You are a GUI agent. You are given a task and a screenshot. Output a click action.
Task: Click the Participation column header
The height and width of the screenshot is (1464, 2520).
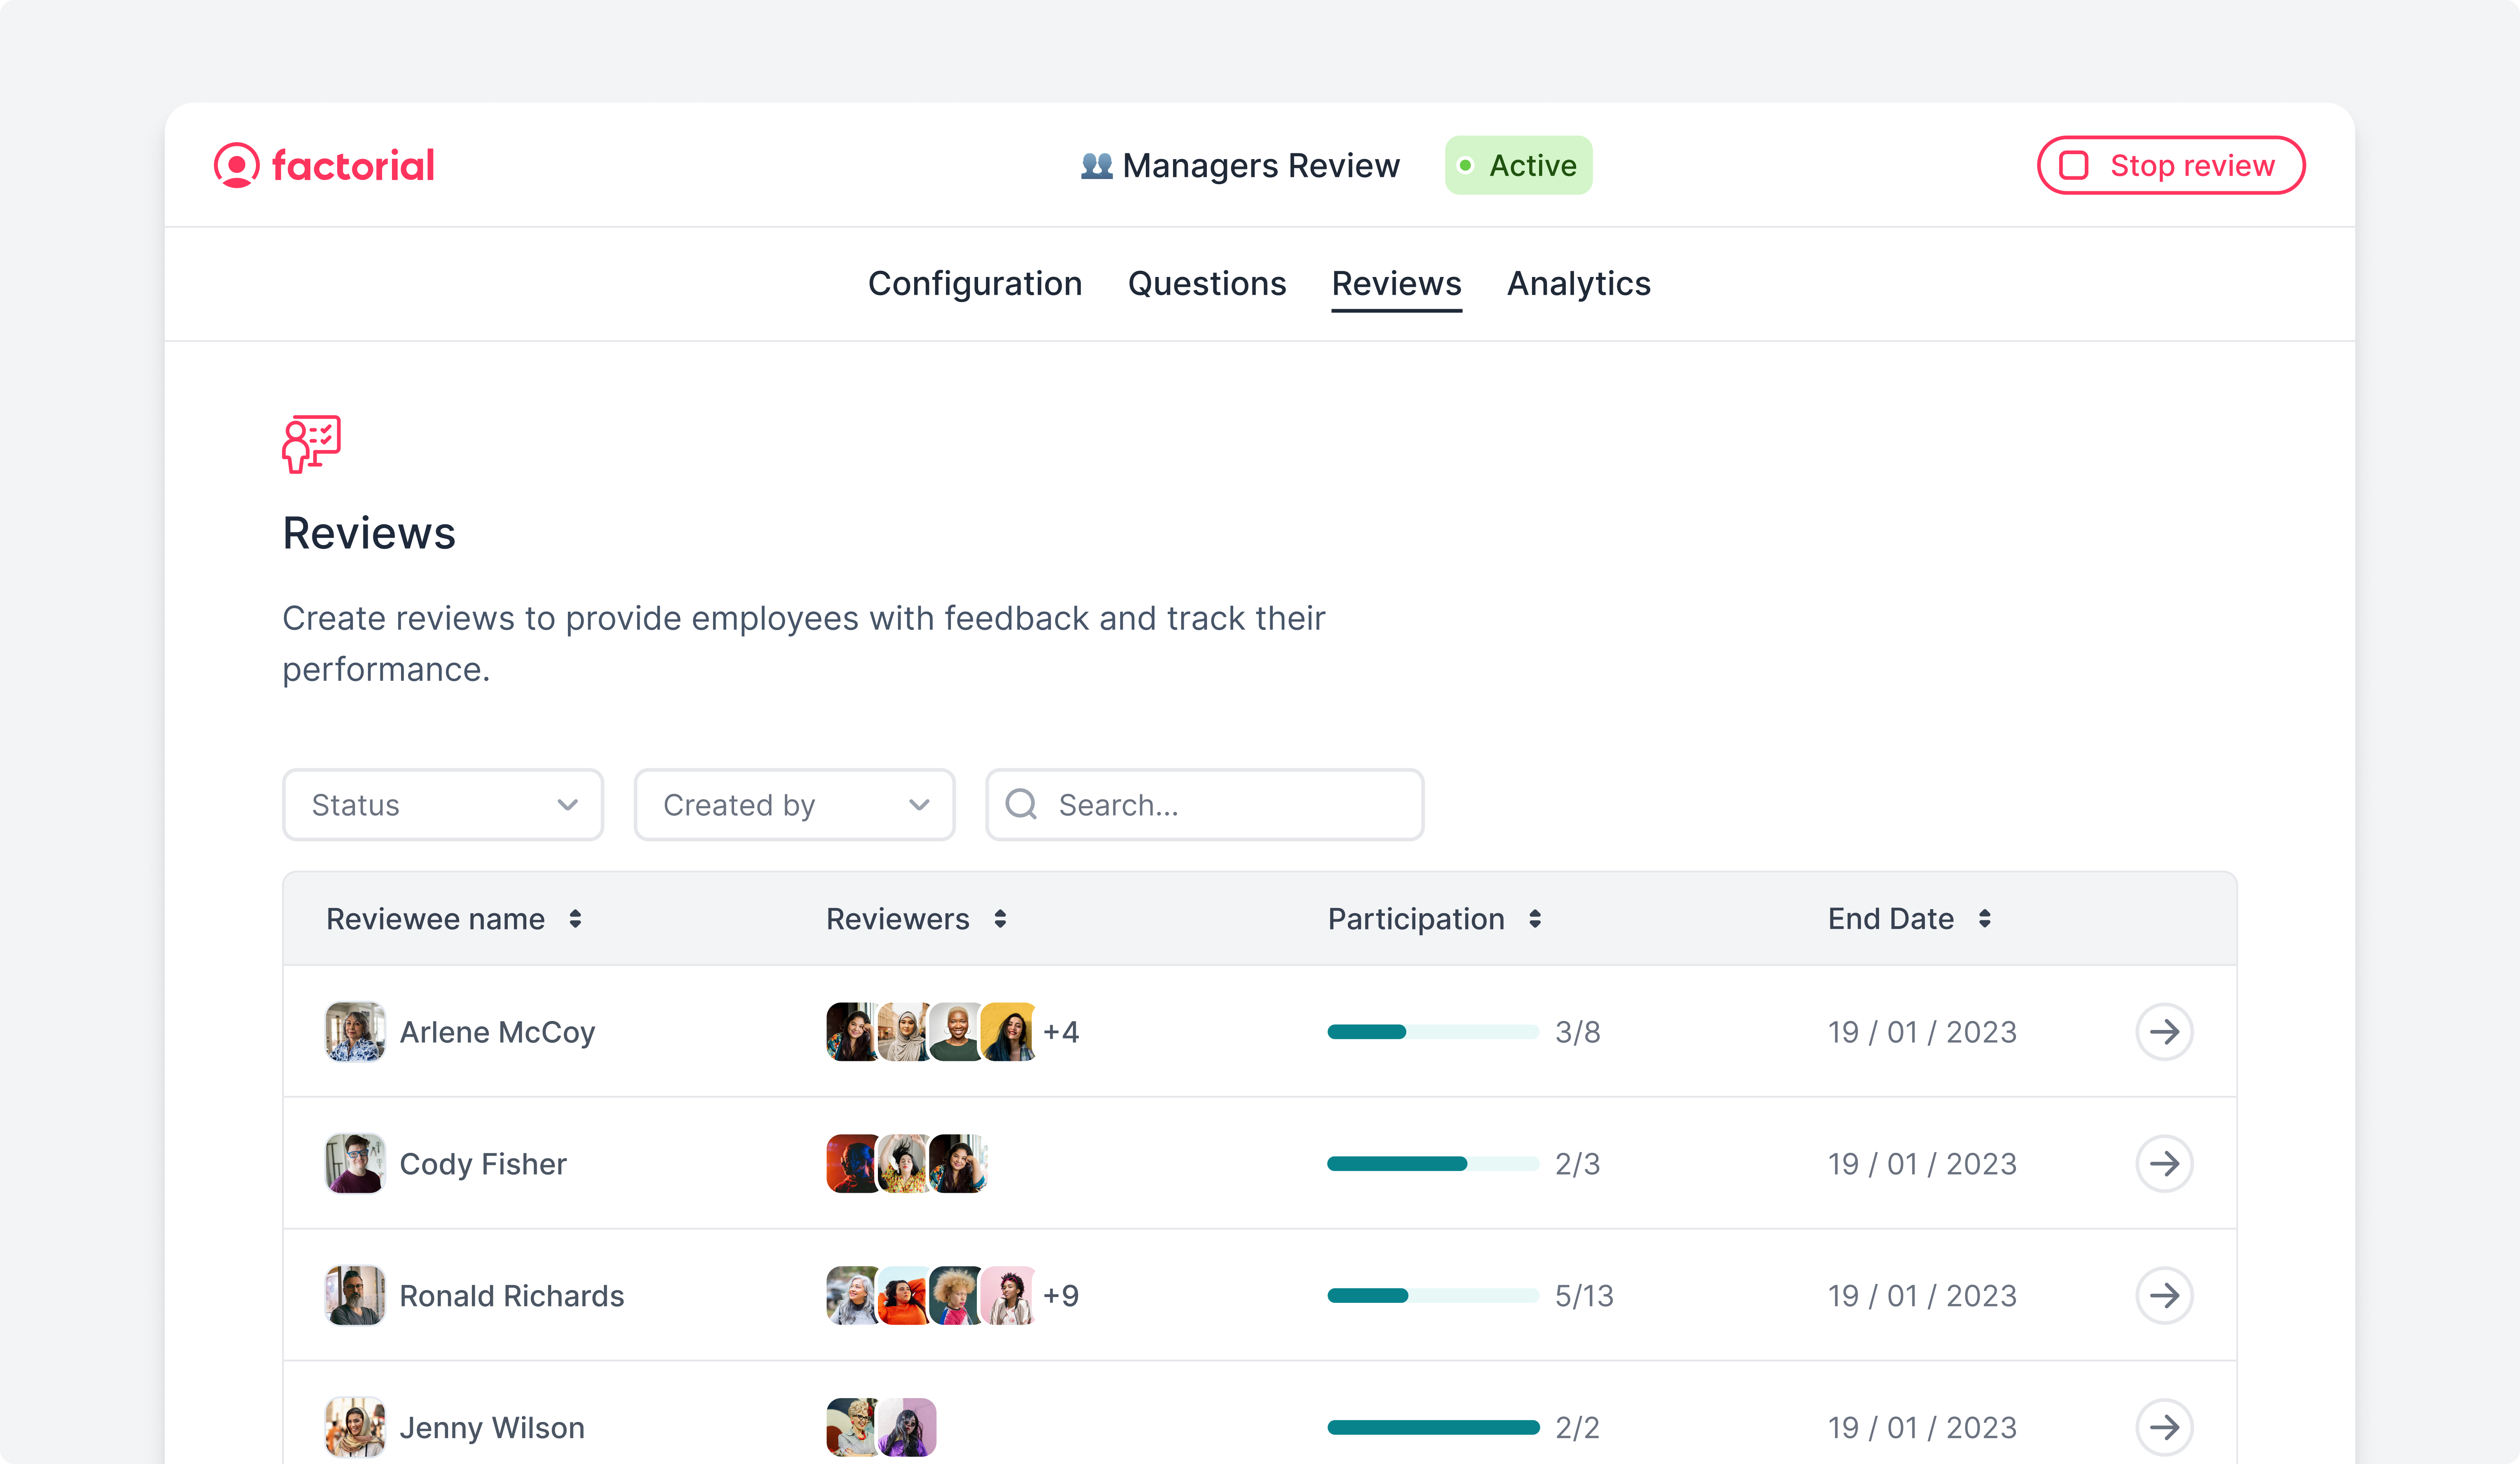coord(1416,919)
